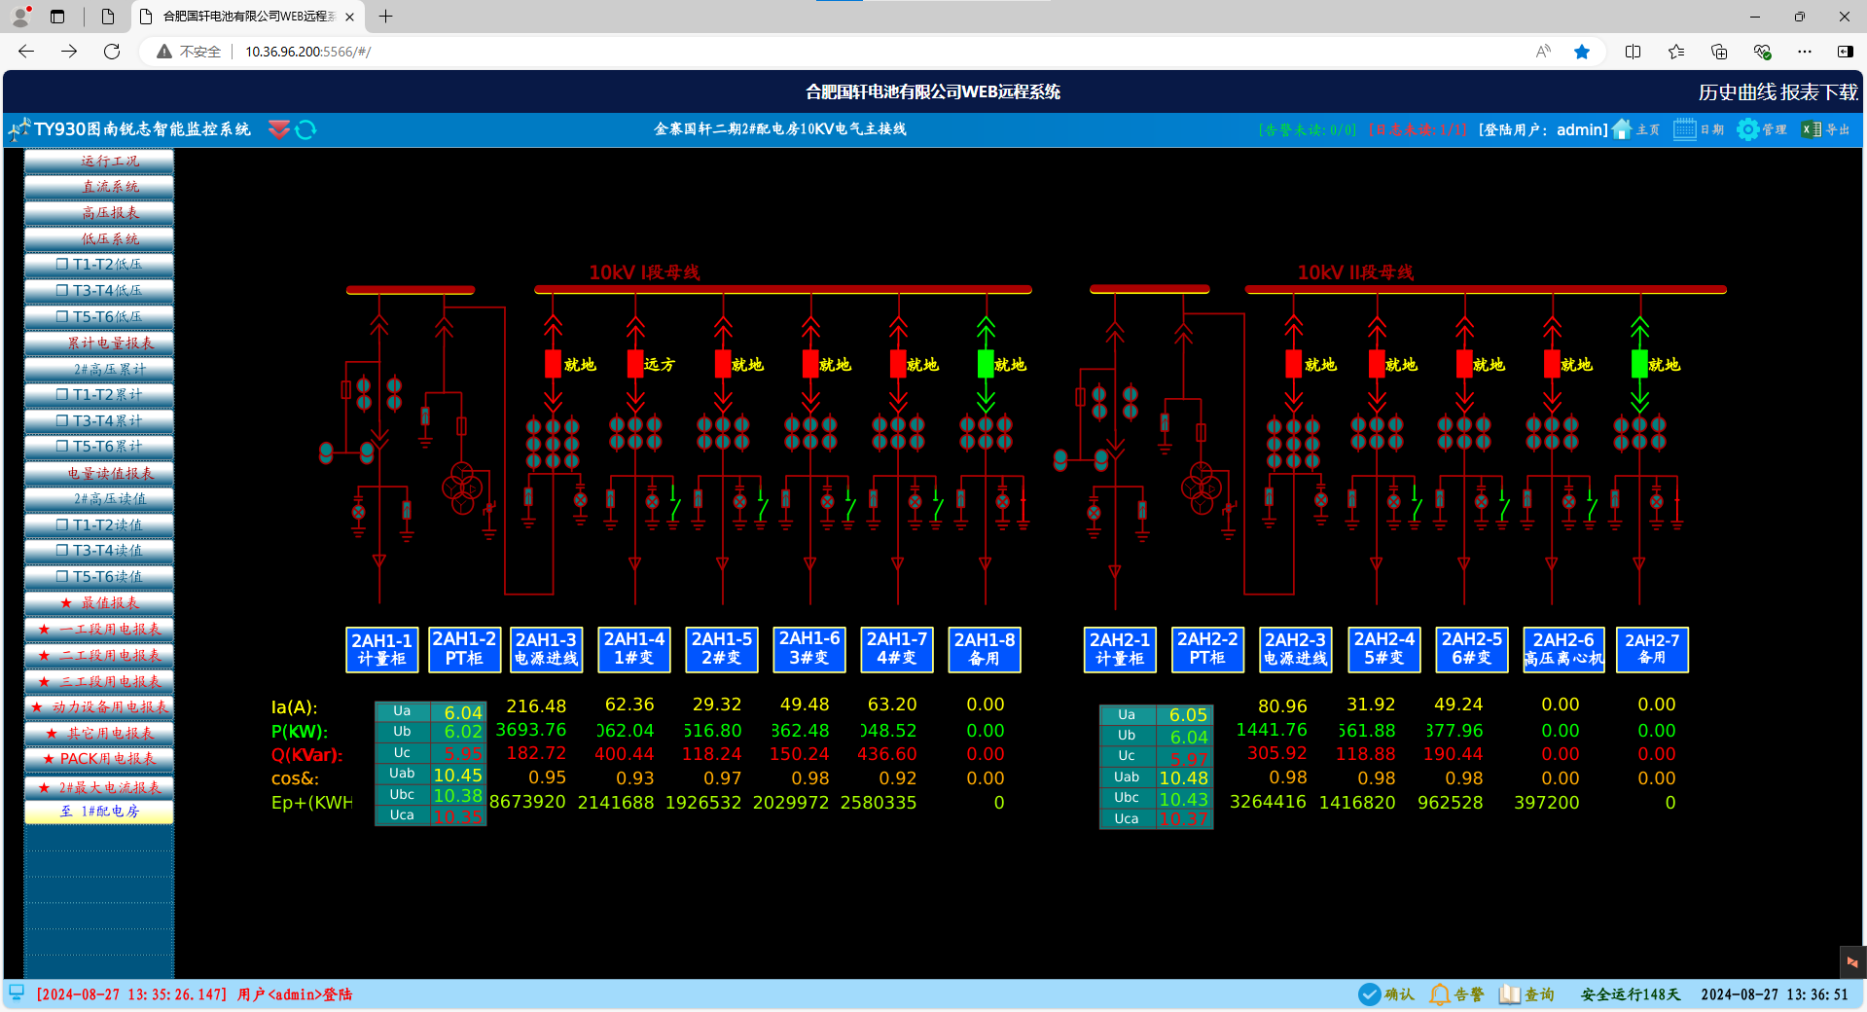1867x1012 pixels.
Task: Click the wind turbine logo icon
Action: coord(18,129)
